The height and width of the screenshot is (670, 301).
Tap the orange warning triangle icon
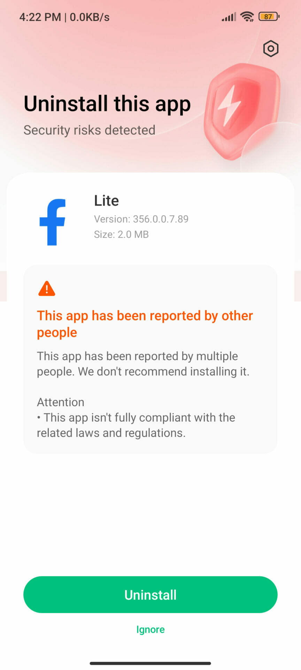47,289
